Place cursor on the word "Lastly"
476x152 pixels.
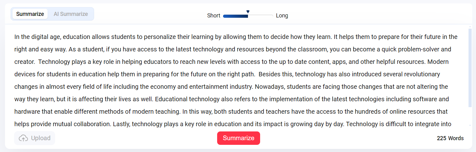121,124
